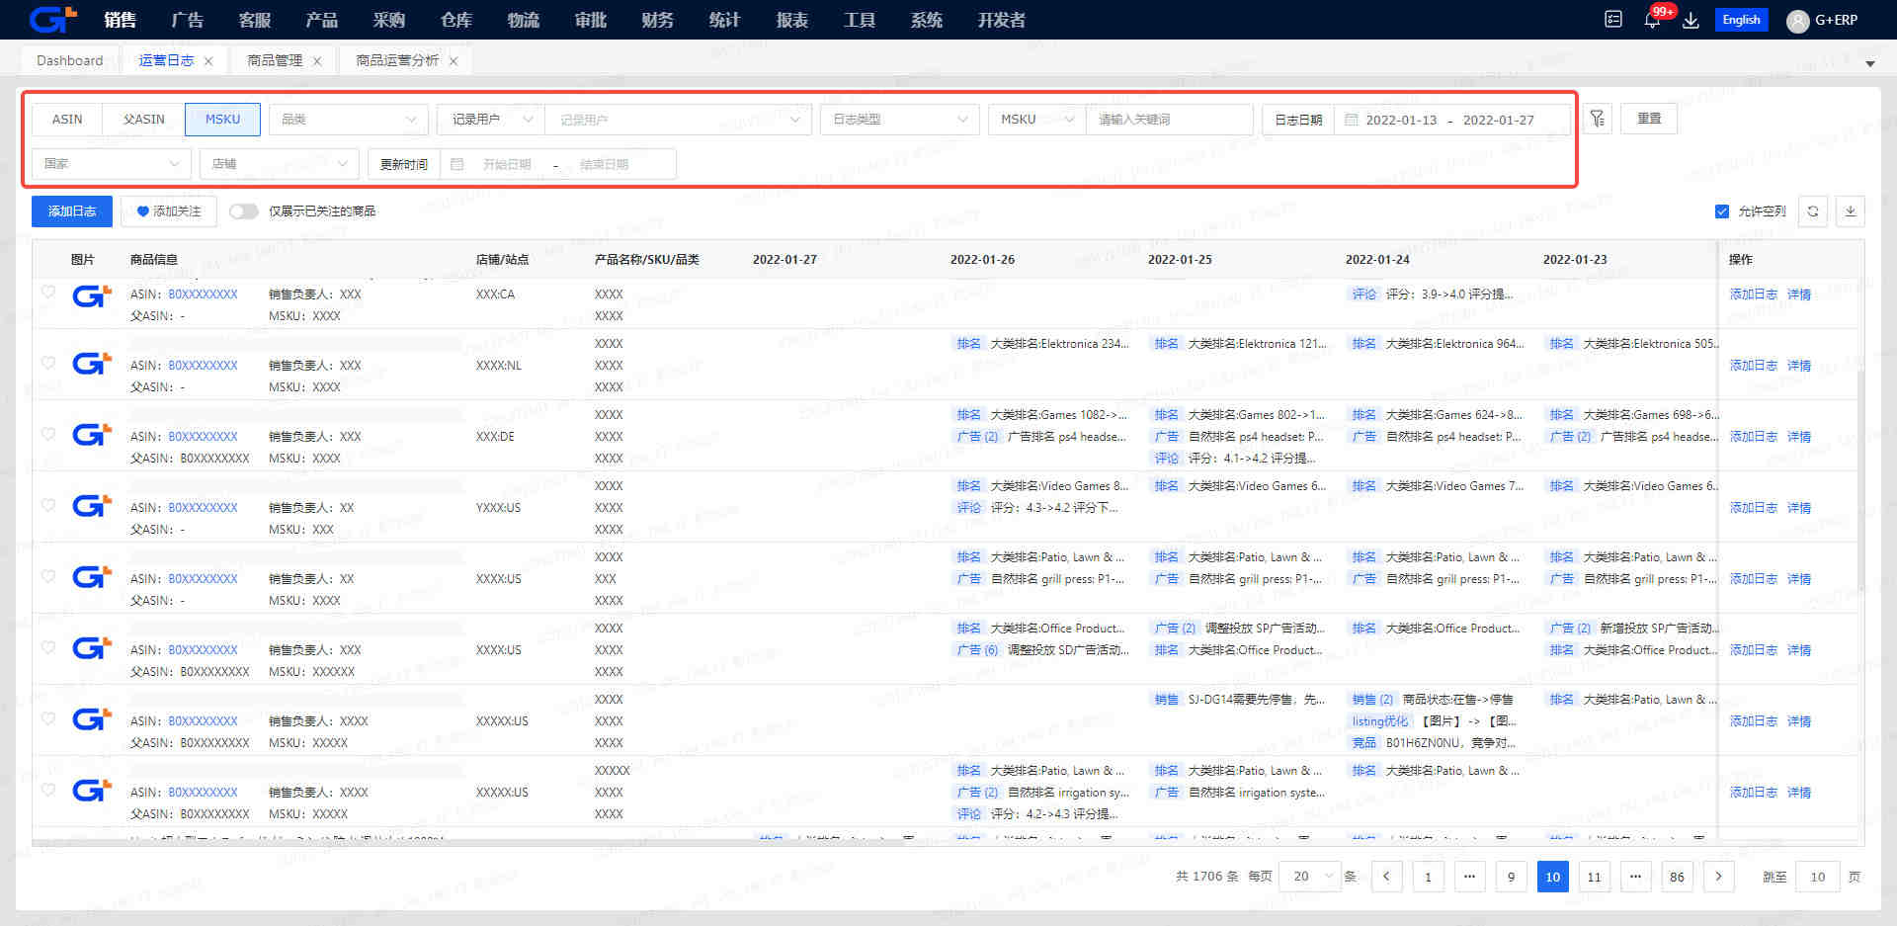Click 添加日志 link in XXXX:NL row
The image size is (1897, 926).
tap(1753, 366)
